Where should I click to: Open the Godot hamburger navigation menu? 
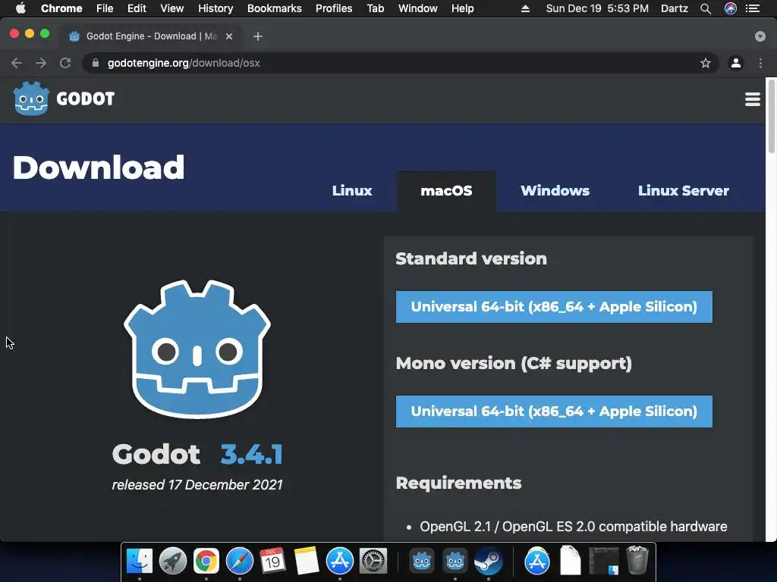[752, 99]
